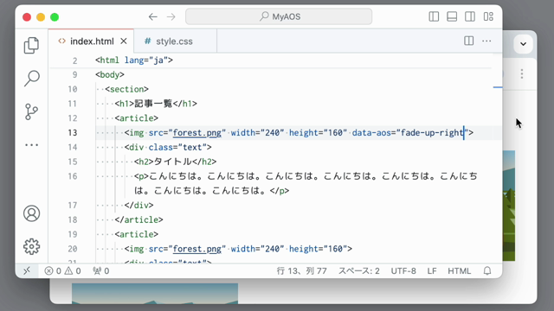Open notifications bell icon
This screenshot has height=311, width=554.
click(487, 270)
